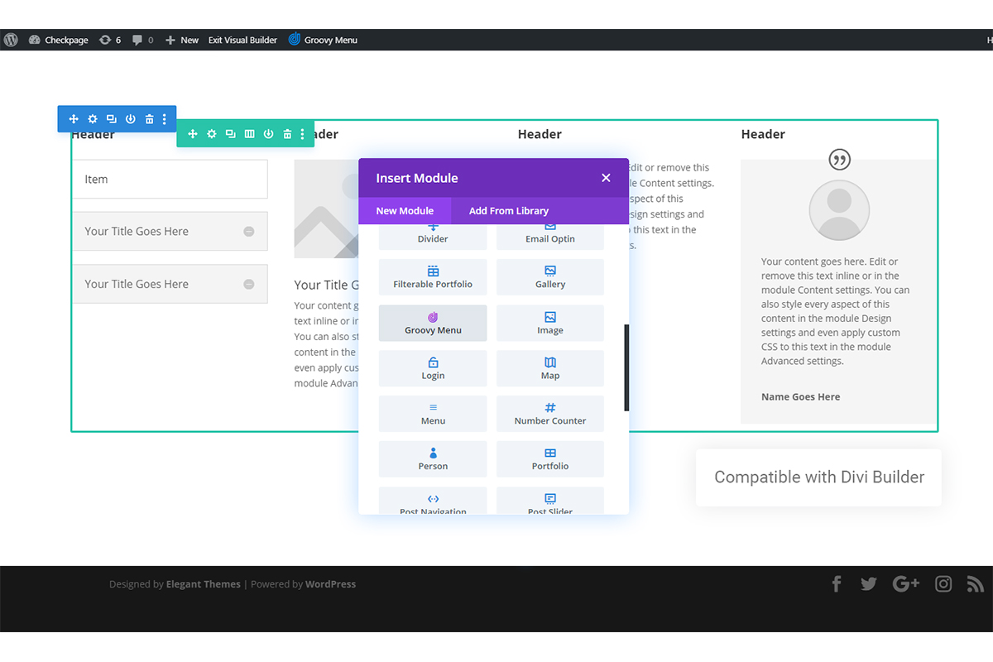Add the Menu module
The height and width of the screenshot is (662, 993).
pos(433,414)
